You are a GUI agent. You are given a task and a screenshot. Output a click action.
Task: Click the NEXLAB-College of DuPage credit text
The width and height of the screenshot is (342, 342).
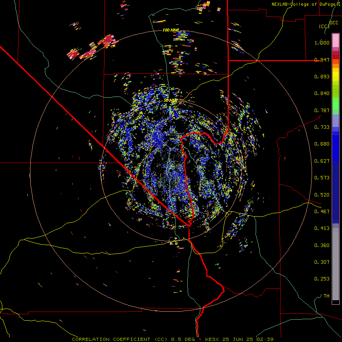tap(306, 4)
